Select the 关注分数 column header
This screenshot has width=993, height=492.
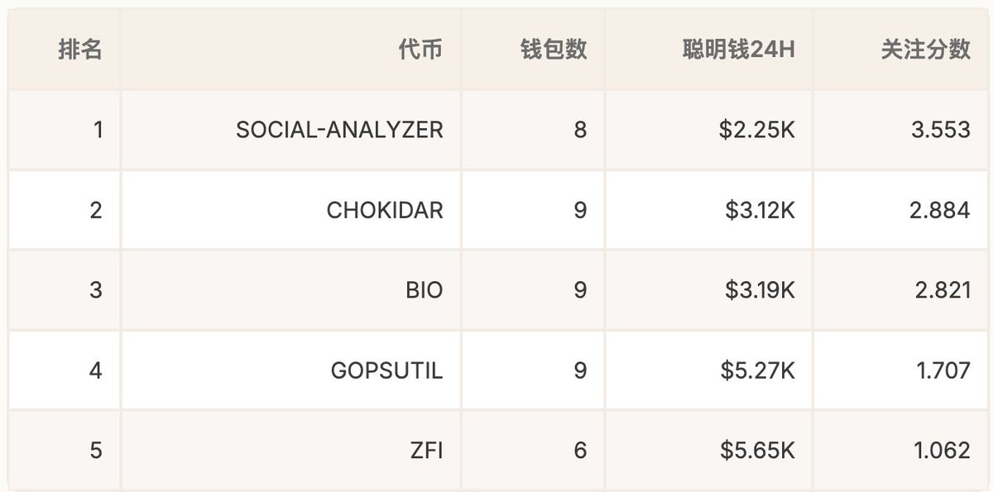(x=925, y=50)
